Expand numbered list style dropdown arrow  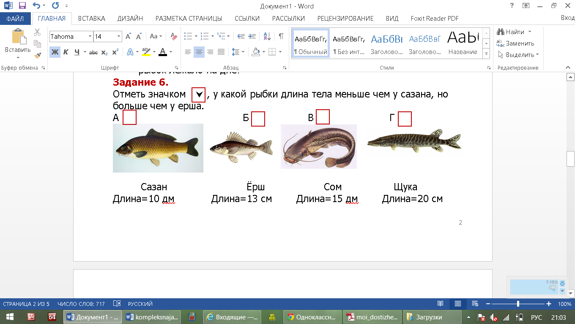pos(212,37)
